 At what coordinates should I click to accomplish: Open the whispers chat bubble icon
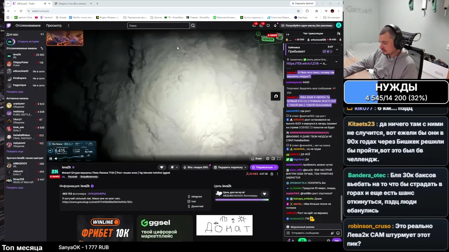point(268,26)
